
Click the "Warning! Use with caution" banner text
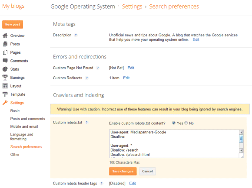point(150,109)
